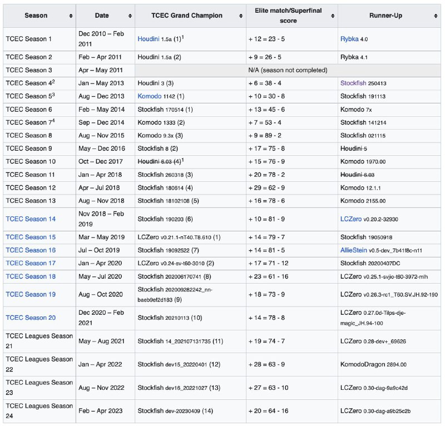Open Komodo link in Season 5 row
The image size is (445, 426).
click(150, 96)
